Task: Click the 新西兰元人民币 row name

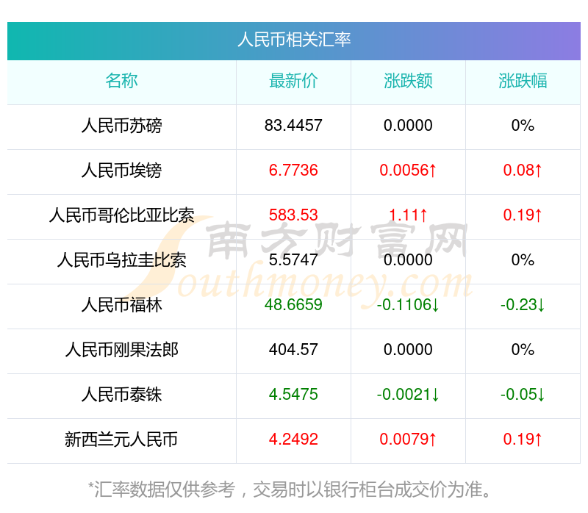Action: pyautogui.click(x=121, y=440)
